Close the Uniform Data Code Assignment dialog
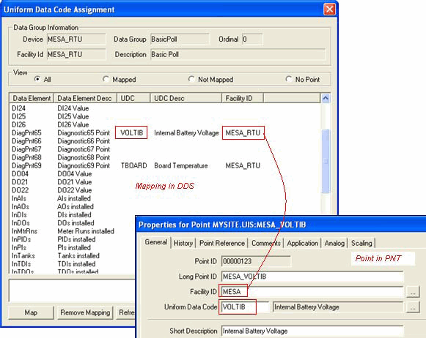 click(x=329, y=10)
